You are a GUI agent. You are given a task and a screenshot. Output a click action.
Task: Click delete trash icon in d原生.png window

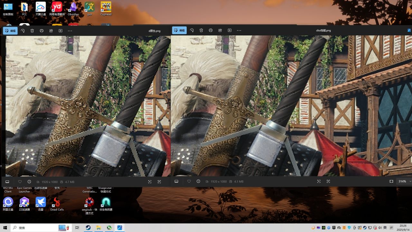pyautogui.click(x=32, y=31)
